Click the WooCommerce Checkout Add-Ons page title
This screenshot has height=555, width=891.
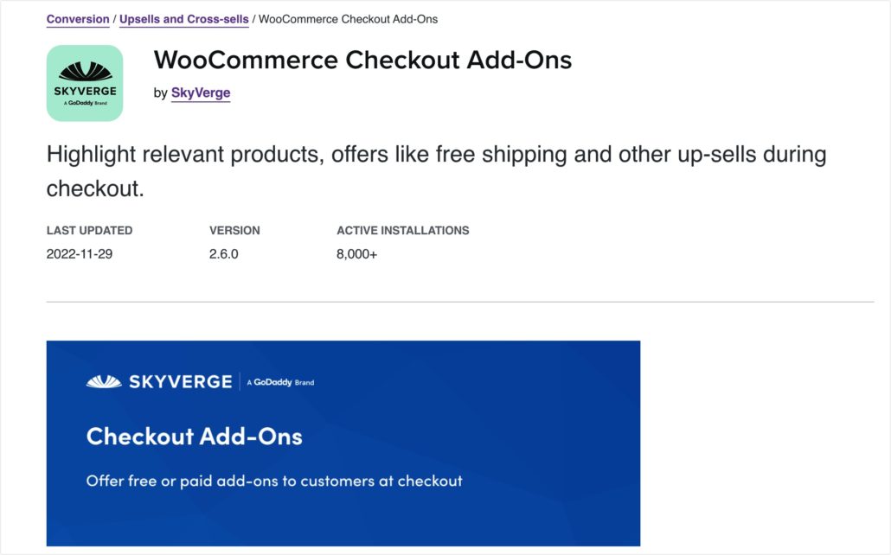[362, 61]
